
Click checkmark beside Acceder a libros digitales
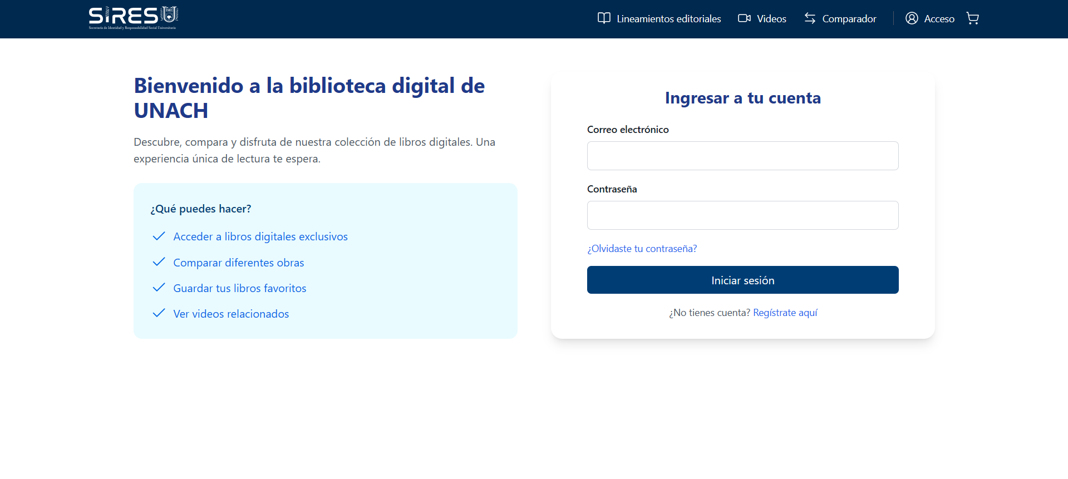pos(159,236)
